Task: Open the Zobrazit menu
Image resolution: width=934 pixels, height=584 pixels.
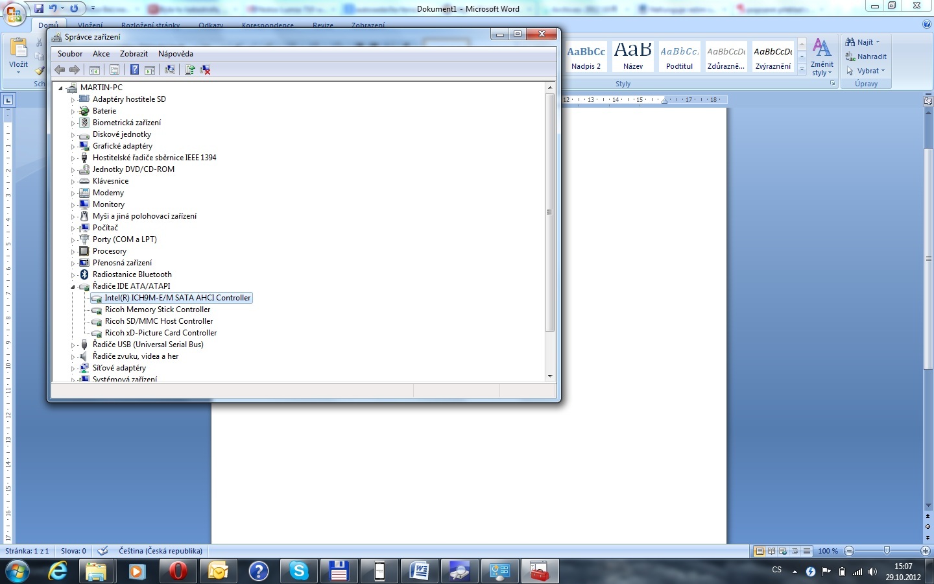Action: pos(134,54)
